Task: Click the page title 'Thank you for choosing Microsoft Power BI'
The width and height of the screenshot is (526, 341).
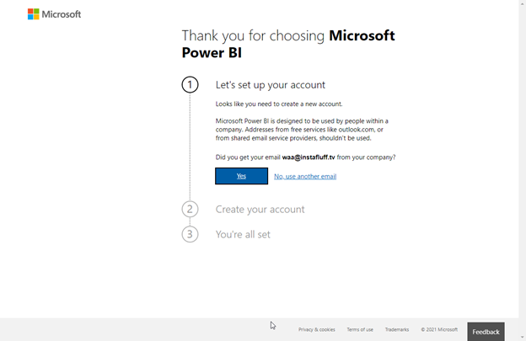Action: click(x=288, y=45)
